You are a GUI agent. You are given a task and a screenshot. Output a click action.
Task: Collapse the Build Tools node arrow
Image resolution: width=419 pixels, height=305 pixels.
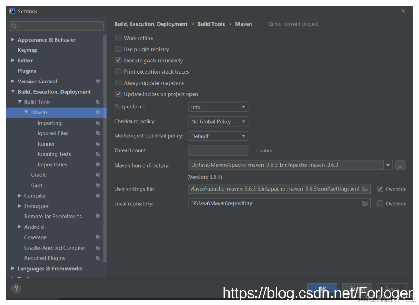point(20,102)
